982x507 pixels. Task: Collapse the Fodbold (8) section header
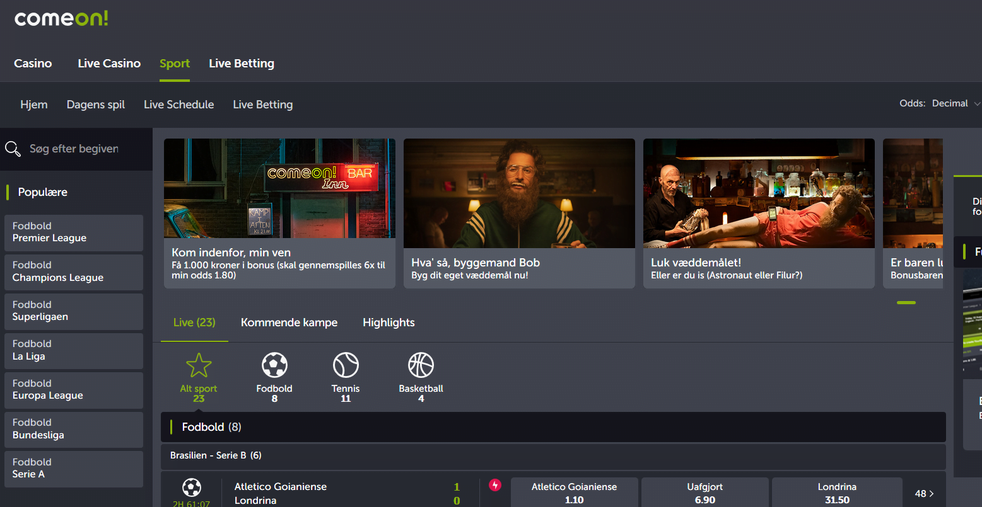553,427
